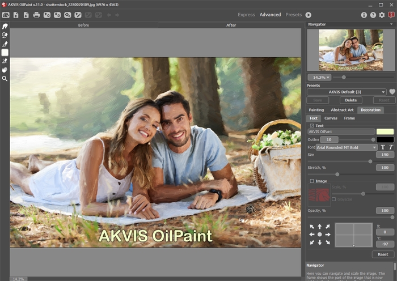The image size is (397, 281).
Task: Enable the Image checkbox
Action: (312, 181)
